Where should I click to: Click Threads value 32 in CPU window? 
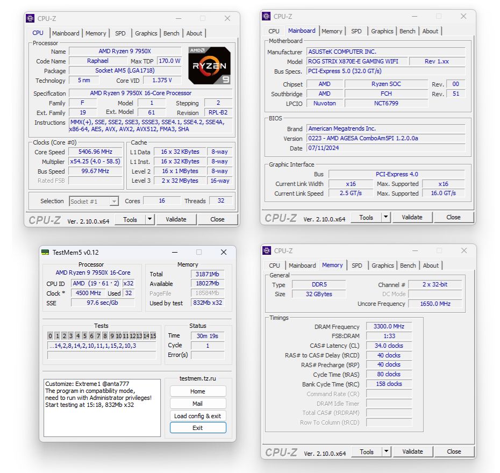(221, 200)
